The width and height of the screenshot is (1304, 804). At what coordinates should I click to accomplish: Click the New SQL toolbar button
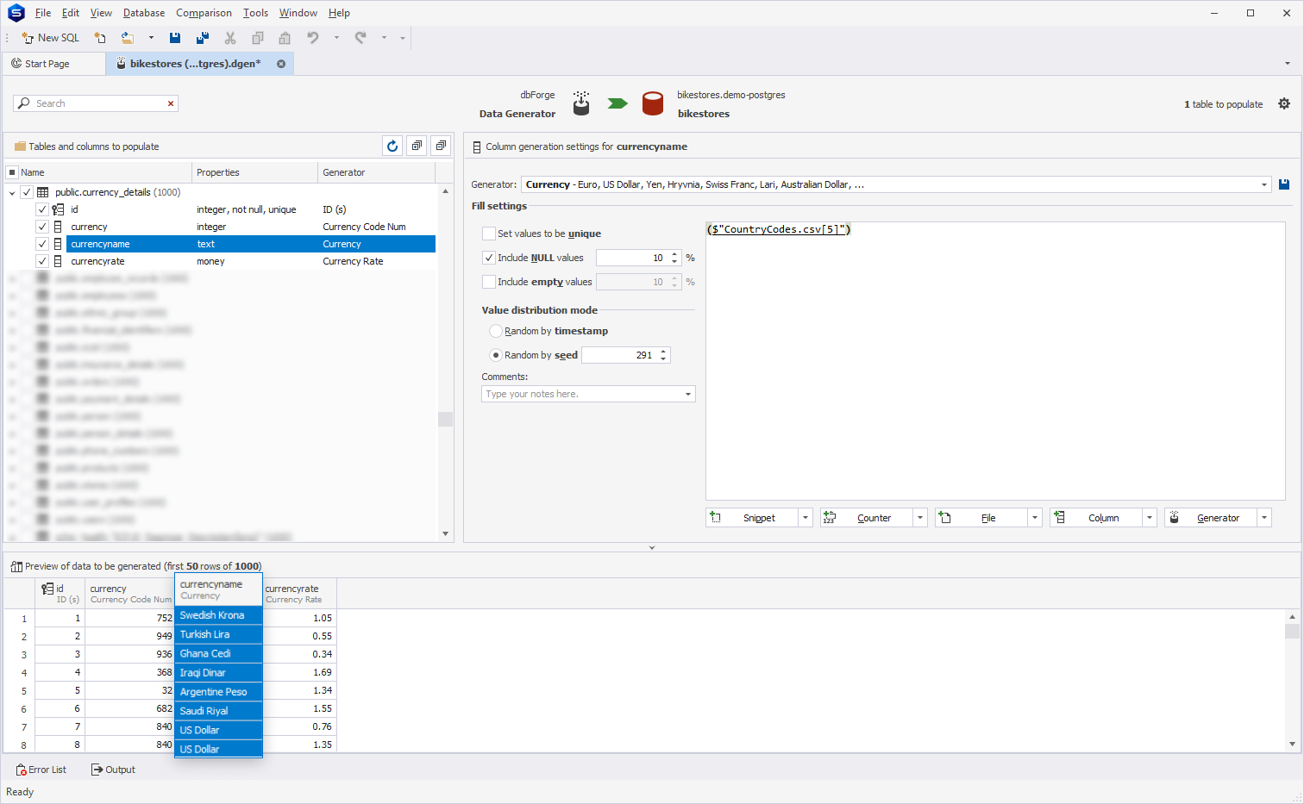[50, 38]
